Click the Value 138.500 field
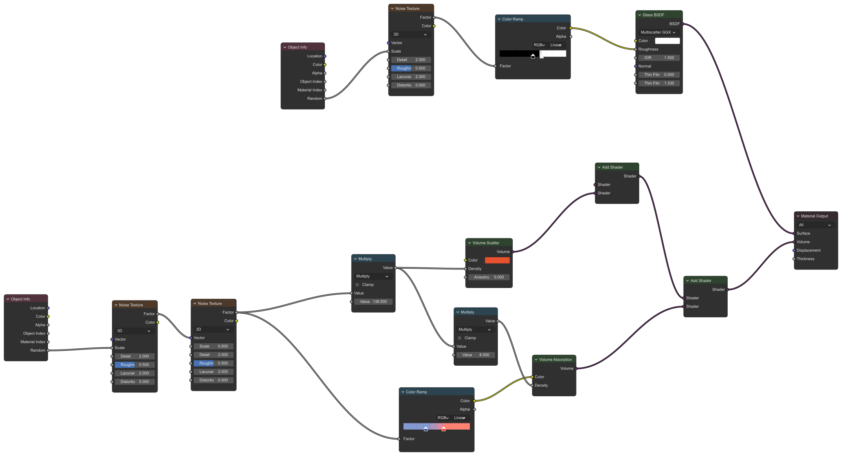 click(373, 302)
